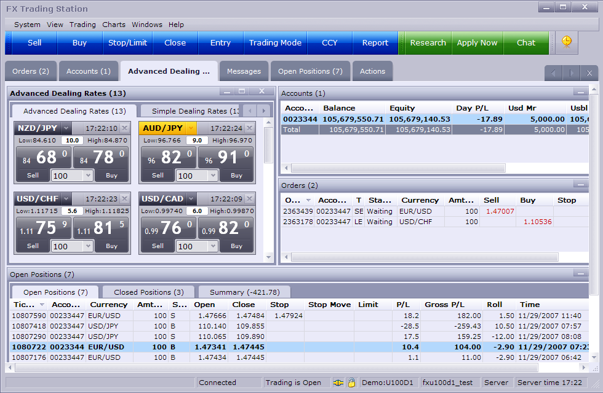603x393 pixels.
Task: Click the clock alert icon in toolbar
Action: pos(567,42)
